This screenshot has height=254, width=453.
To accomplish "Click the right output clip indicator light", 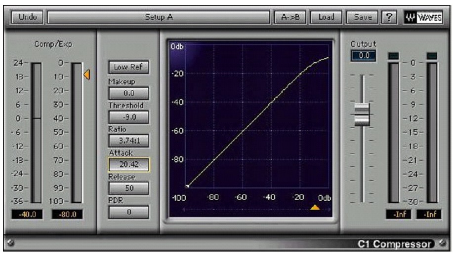I will (x=431, y=55).
